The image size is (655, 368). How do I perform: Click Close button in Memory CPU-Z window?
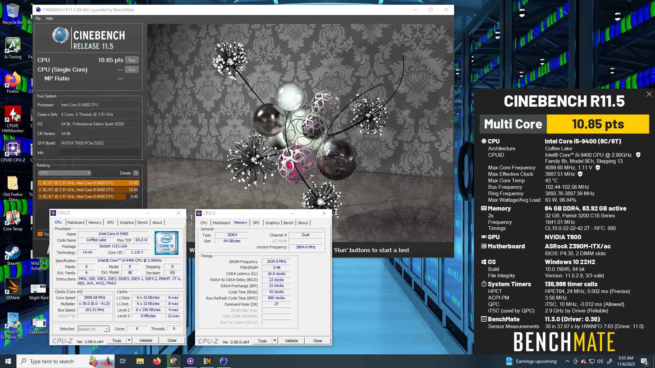click(x=318, y=341)
